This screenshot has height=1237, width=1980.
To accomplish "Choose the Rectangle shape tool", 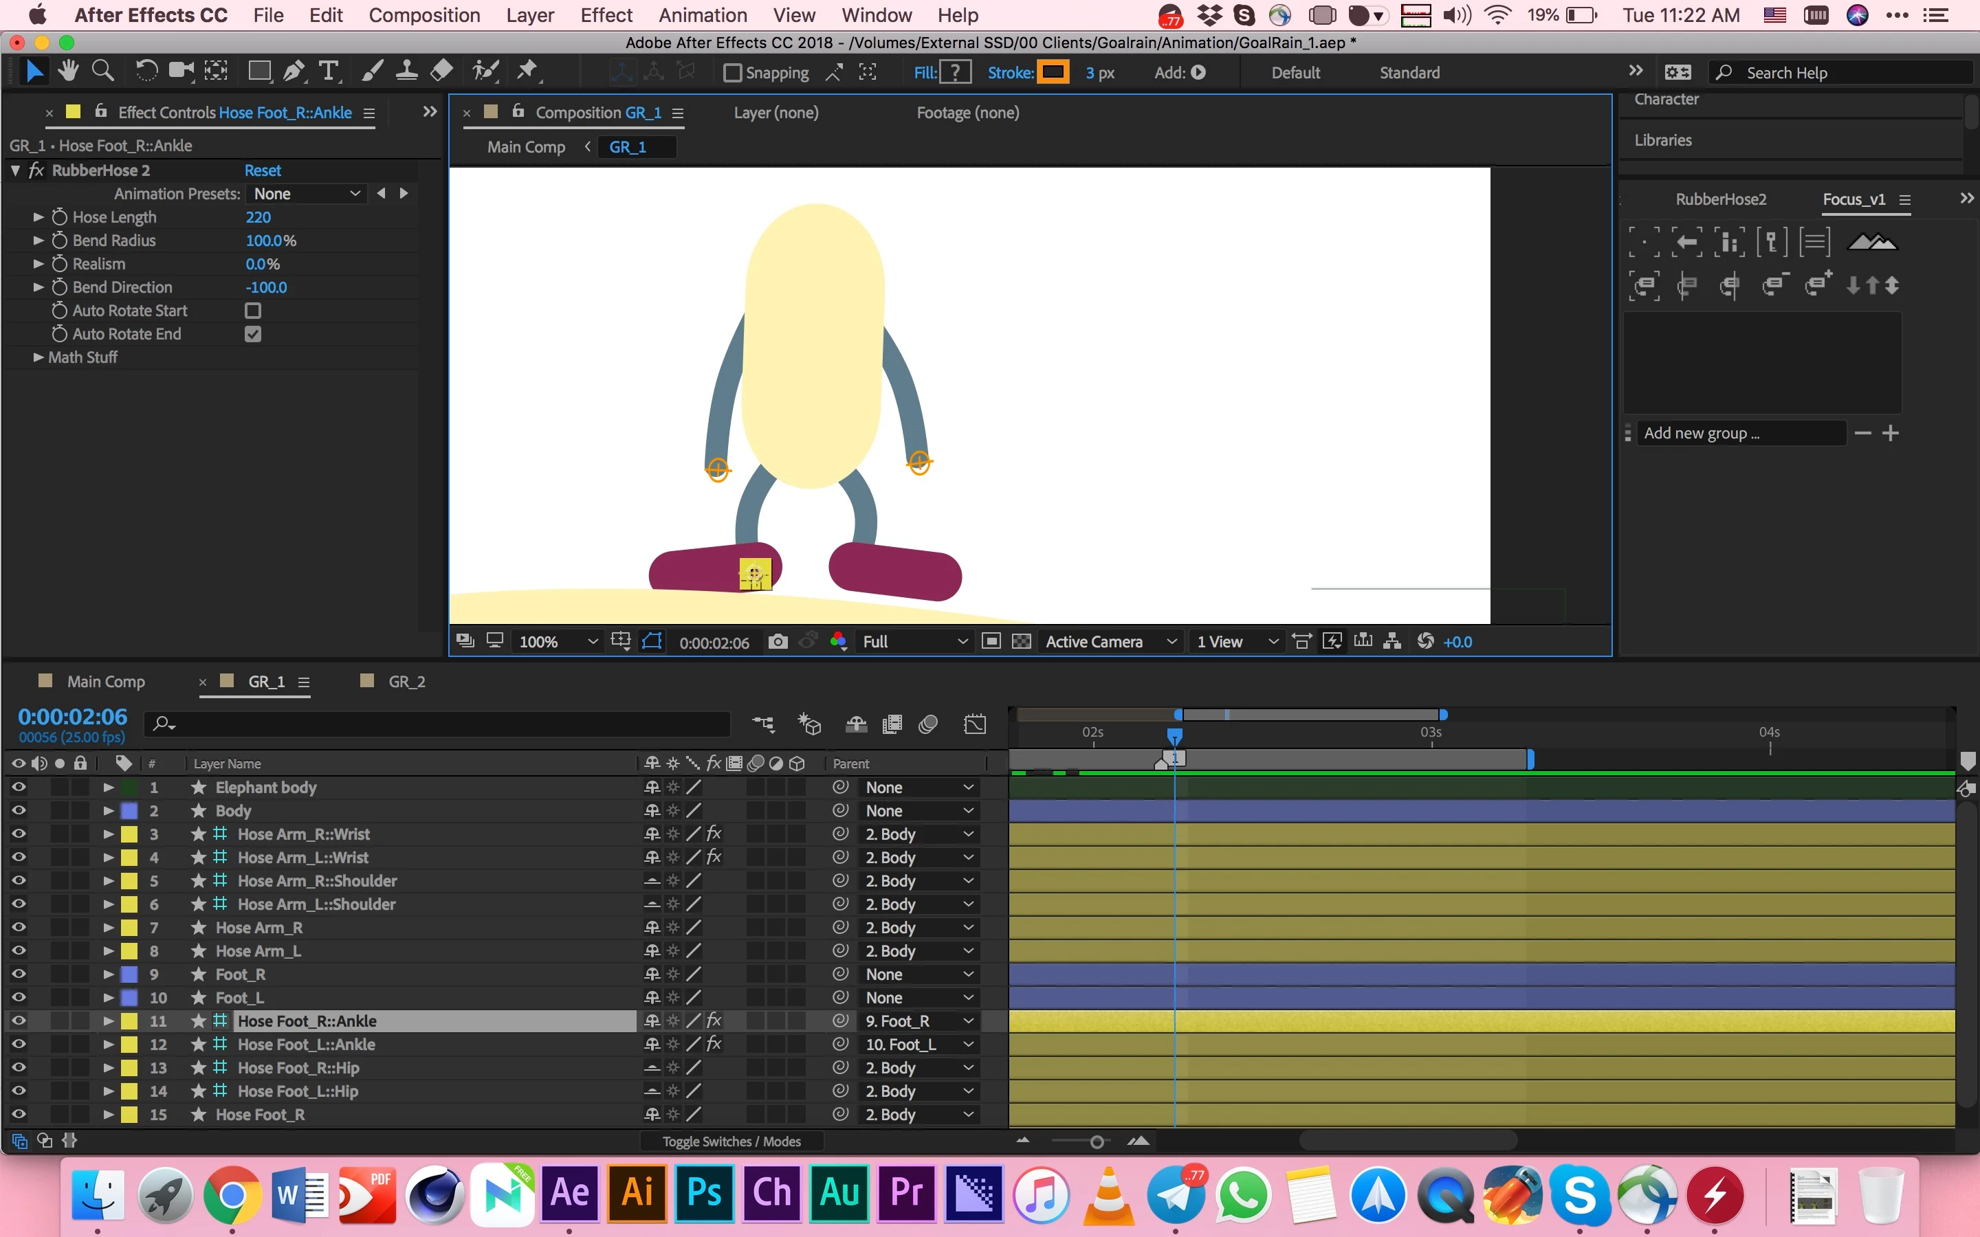I will (259, 72).
